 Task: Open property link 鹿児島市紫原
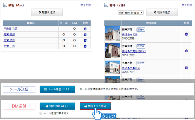click(x=130, y=35)
